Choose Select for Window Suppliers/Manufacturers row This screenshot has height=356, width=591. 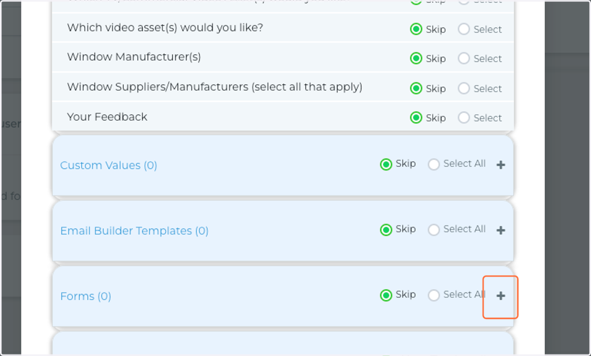tap(464, 88)
